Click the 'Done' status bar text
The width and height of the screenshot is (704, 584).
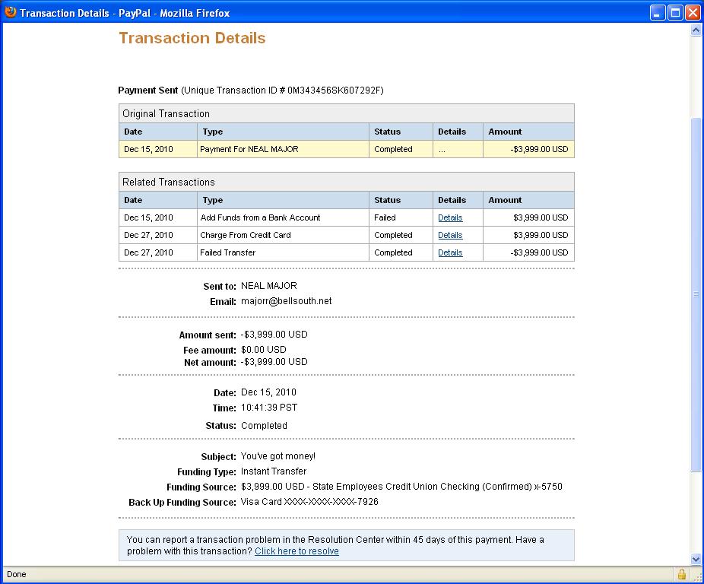pyautogui.click(x=16, y=574)
